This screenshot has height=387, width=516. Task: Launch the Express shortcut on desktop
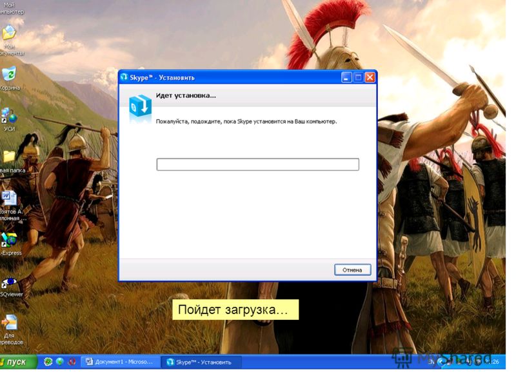(x=9, y=240)
